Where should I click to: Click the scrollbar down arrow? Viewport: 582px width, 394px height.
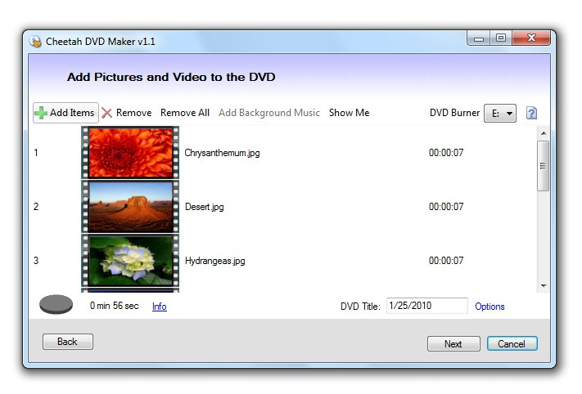[x=544, y=286]
